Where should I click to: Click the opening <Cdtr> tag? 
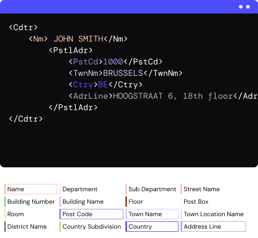23,28
